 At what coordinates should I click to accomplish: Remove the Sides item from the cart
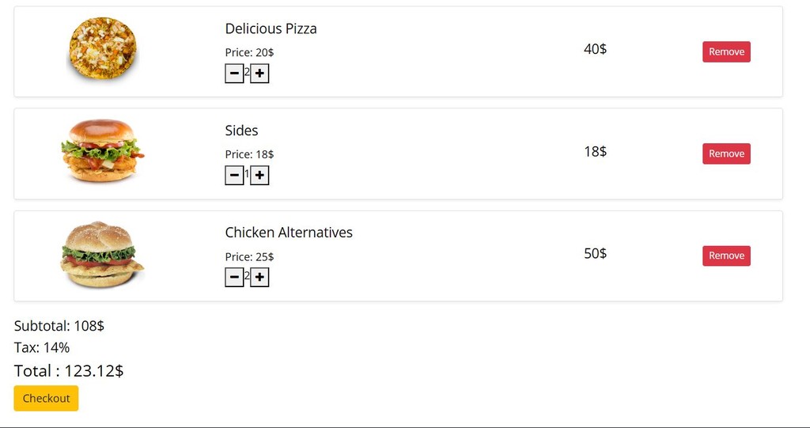(726, 154)
